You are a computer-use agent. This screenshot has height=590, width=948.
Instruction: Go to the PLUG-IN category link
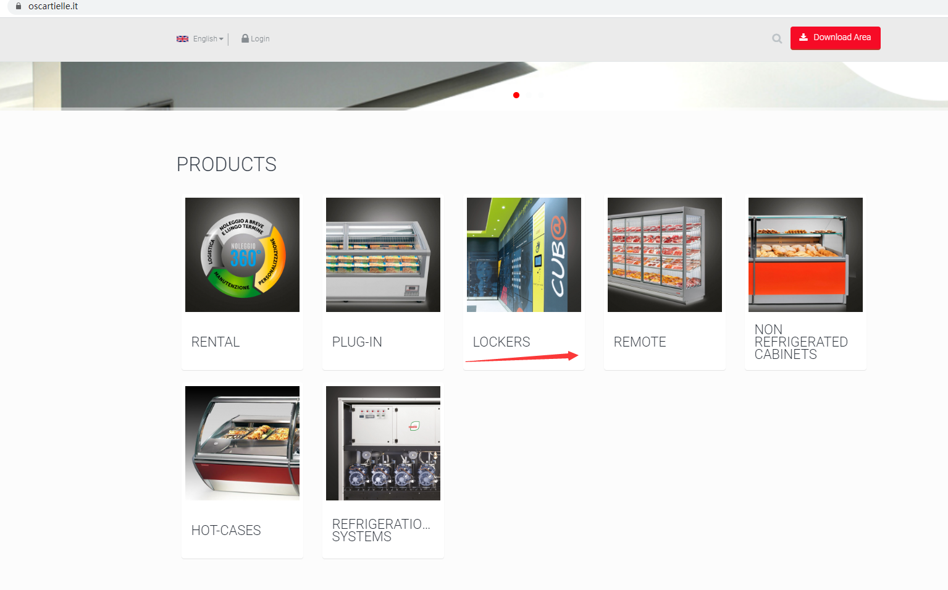[357, 342]
